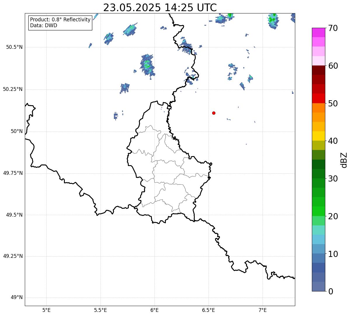Click the "dBZ" colorbar axis label
This screenshot has height=316, width=351.
pyautogui.click(x=344, y=160)
